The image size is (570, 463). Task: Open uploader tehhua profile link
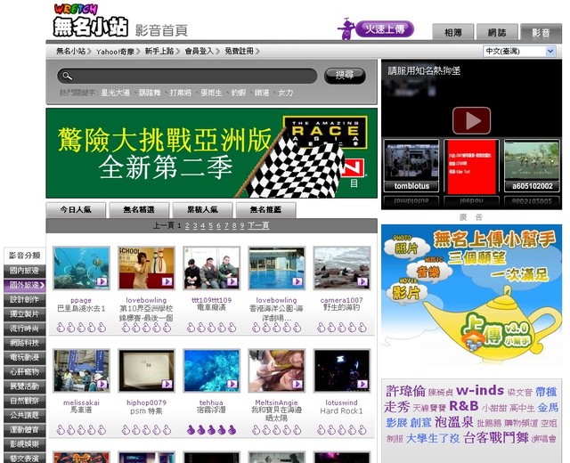(x=211, y=402)
